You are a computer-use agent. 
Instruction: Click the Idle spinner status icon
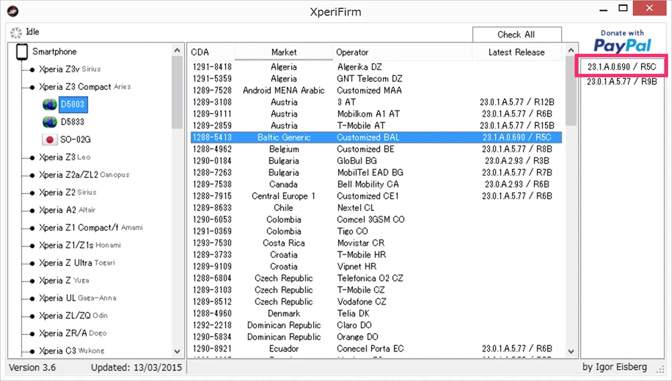16,32
